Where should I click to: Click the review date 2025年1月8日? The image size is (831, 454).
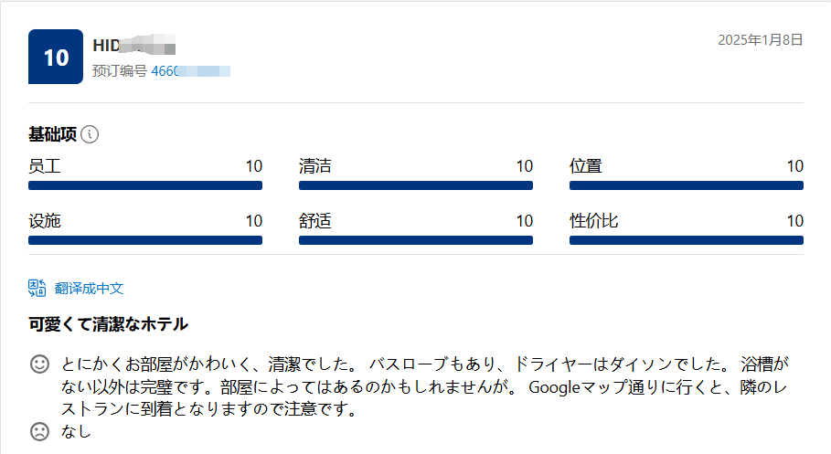pyautogui.click(x=761, y=39)
